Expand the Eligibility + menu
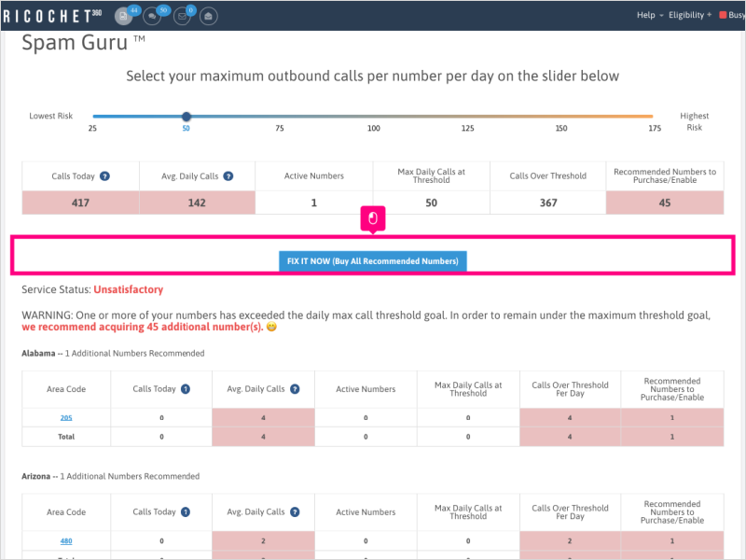This screenshot has width=746, height=560. [x=690, y=15]
